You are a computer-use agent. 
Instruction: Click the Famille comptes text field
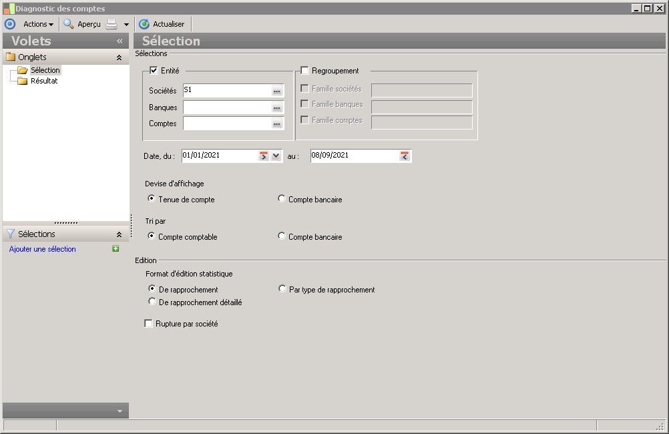(421, 122)
